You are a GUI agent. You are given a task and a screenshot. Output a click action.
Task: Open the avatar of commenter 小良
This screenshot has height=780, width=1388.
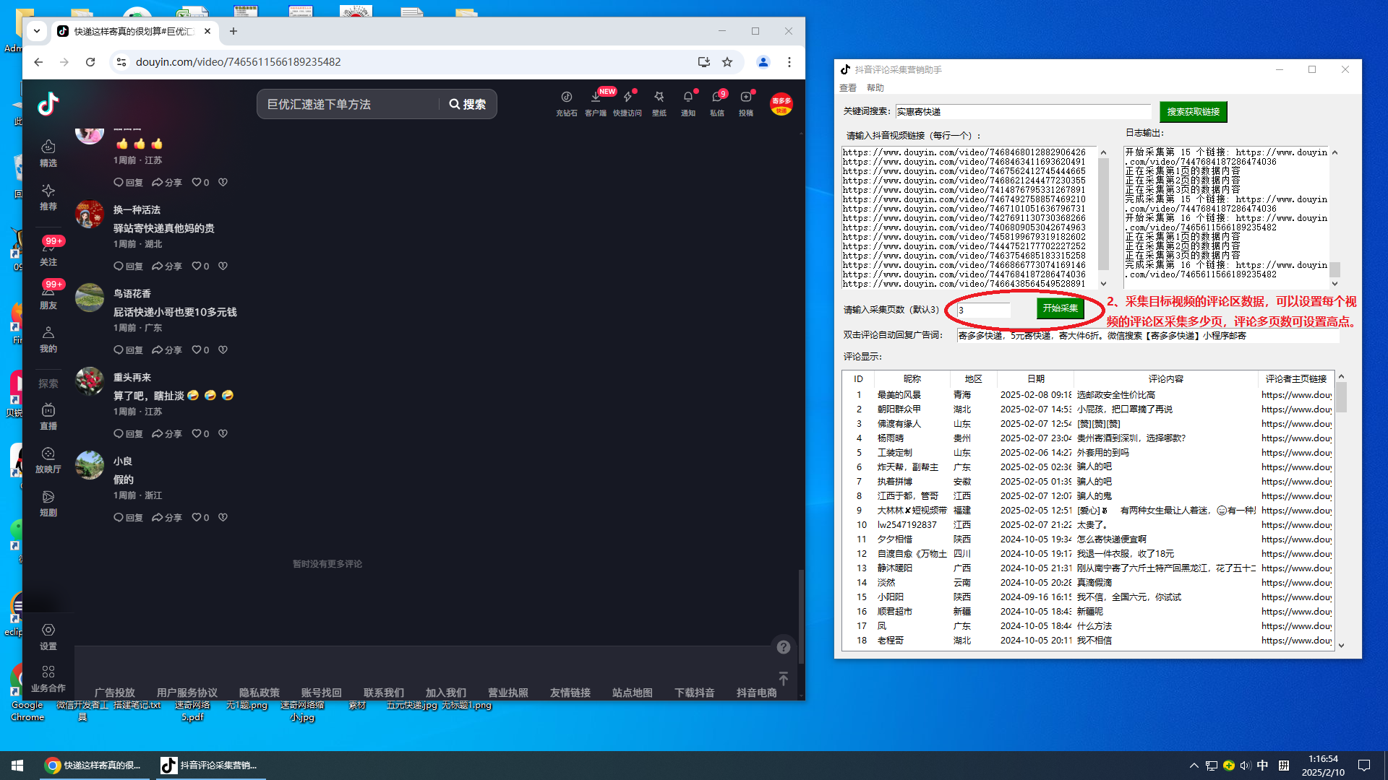click(90, 465)
